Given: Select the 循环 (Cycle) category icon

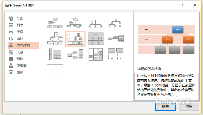Looking at the screenshot, I should click(x=11, y=39).
